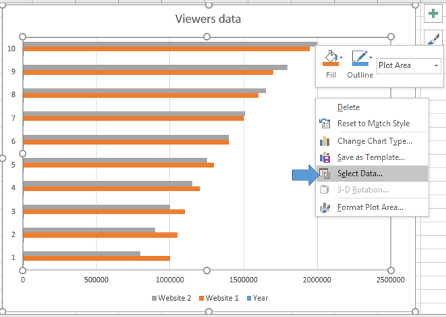
Task: Click the Outline pen icon
Action: (358, 59)
